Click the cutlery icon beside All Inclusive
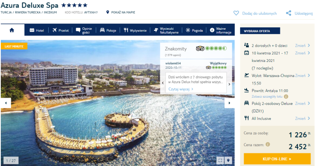315x166 pixels. 246,118
